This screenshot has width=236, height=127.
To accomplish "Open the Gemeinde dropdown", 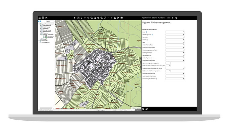I will click(175, 37).
